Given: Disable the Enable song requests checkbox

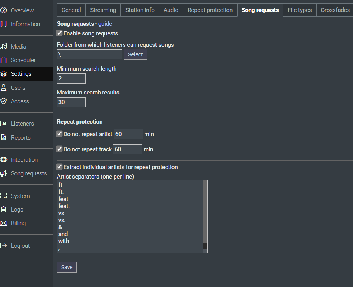Looking at the screenshot, I should pos(60,33).
